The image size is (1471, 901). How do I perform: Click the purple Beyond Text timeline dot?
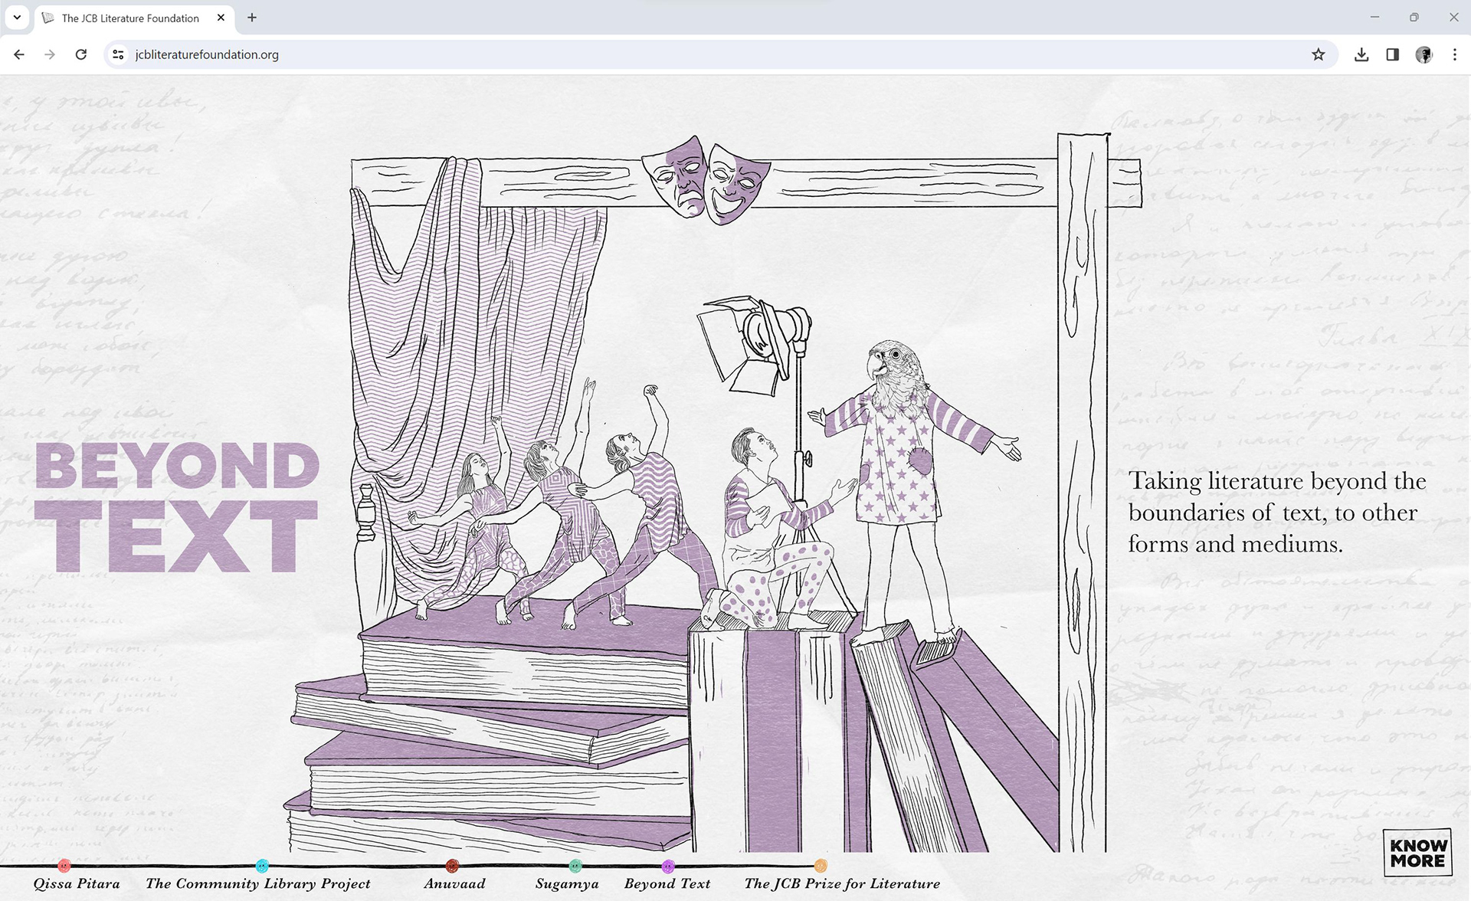pyautogui.click(x=668, y=866)
